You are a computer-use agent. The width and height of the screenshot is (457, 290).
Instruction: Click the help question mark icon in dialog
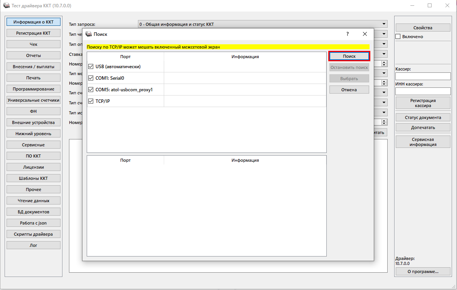tap(347, 34)
